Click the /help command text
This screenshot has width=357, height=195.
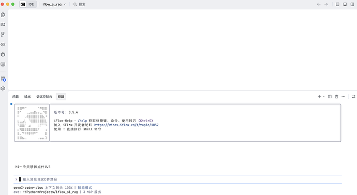[x=82, y=121]
